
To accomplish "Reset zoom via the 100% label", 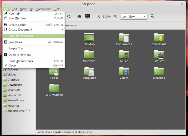I will (107, 16).
